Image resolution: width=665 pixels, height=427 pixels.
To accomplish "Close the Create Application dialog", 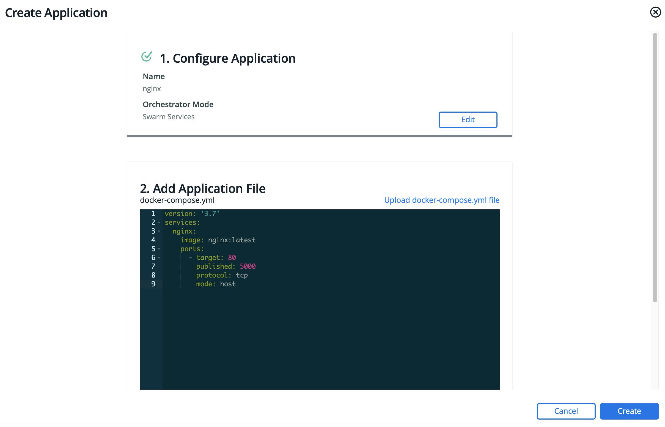I will click(655, 12).
